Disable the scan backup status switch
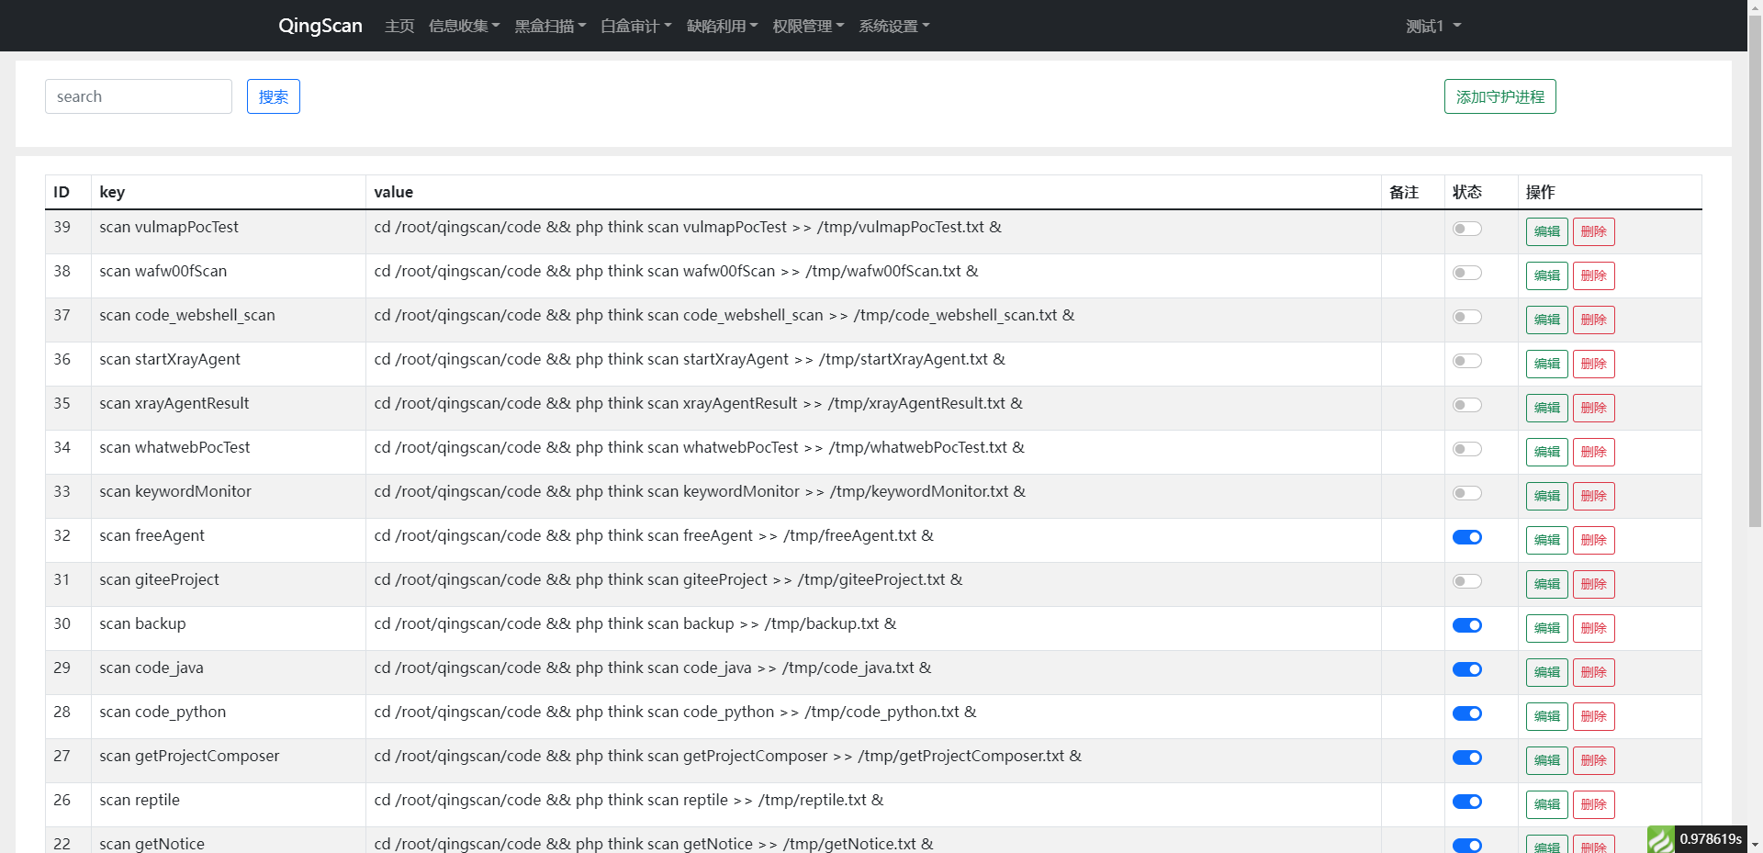This screenshot has width=1763, height=853. pyautogui.click(x=1467, y=625)
